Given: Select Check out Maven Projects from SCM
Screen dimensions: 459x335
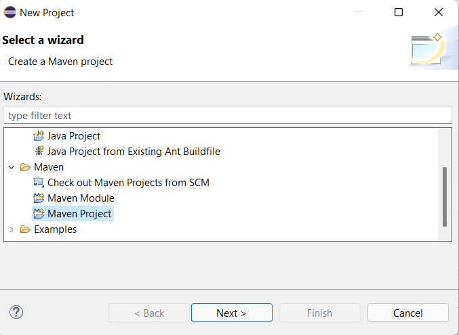Looking at the screenshot, I should (x=128, y=183).
